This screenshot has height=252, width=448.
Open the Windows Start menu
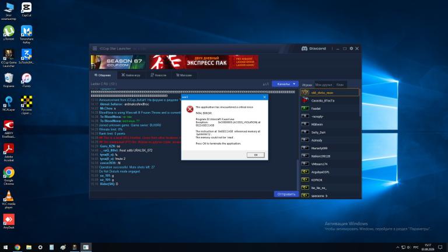[5, 247]
